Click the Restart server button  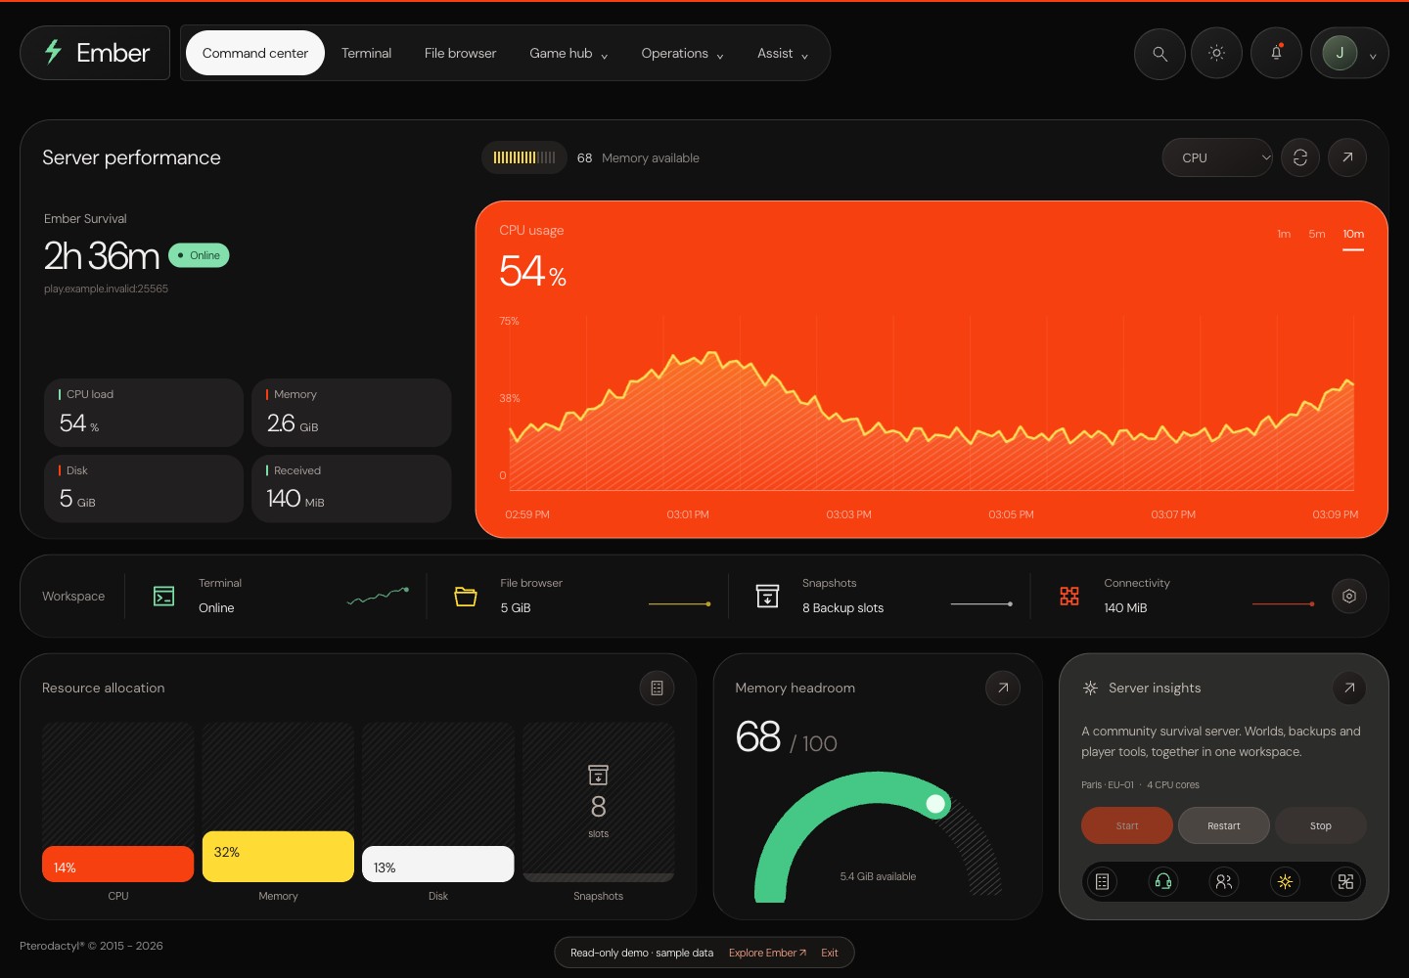click(x=1224, y=825)
